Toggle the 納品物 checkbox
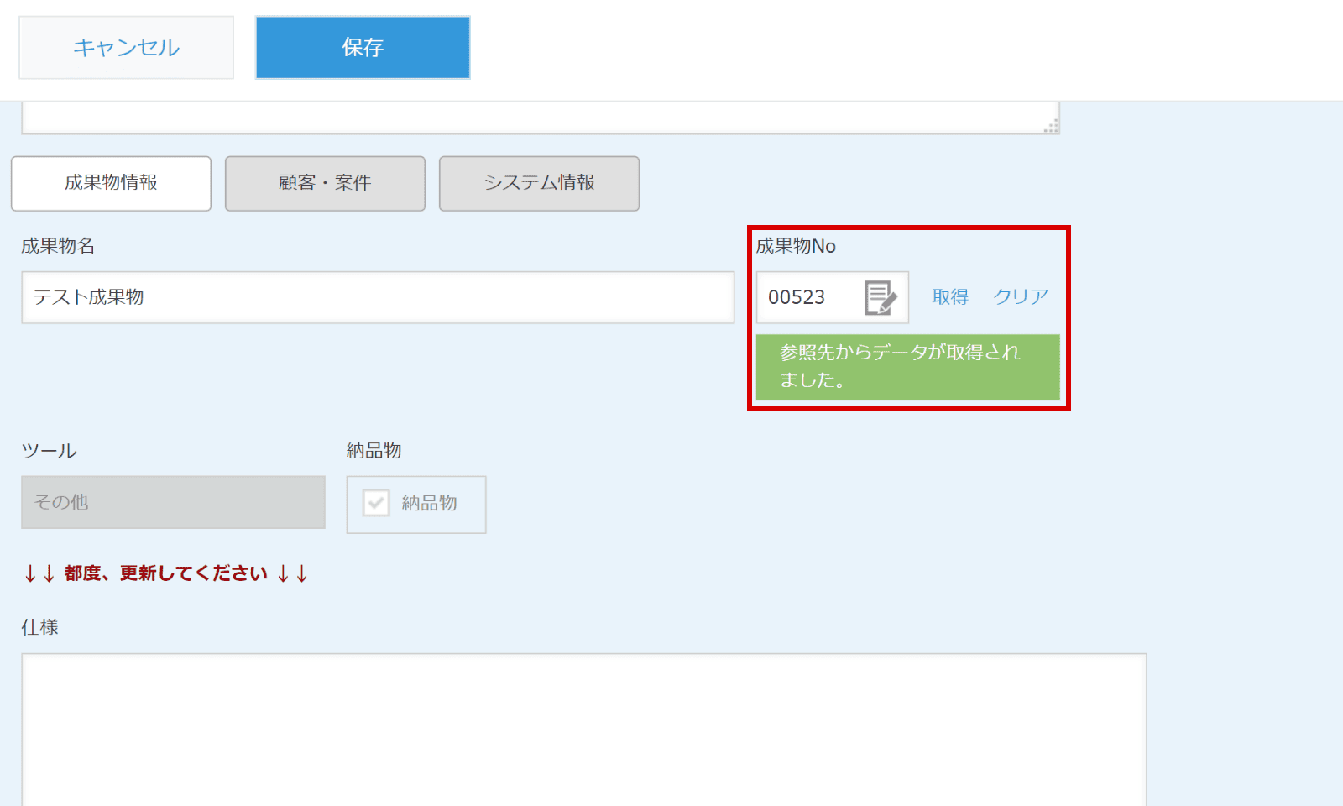 click(376, 503)
